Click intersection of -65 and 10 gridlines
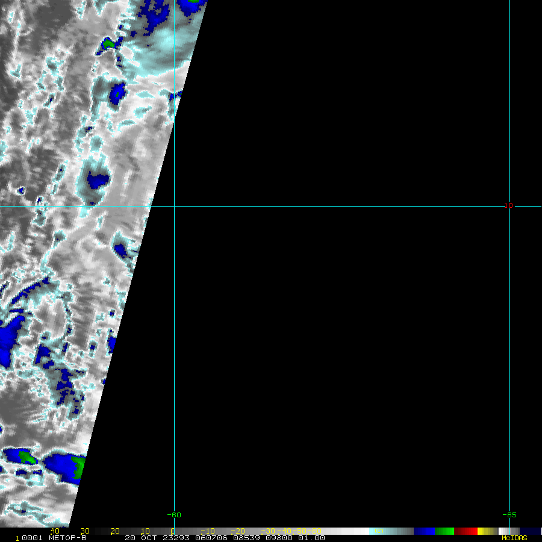Screen dimensions: 542x542 coord(510,207)
